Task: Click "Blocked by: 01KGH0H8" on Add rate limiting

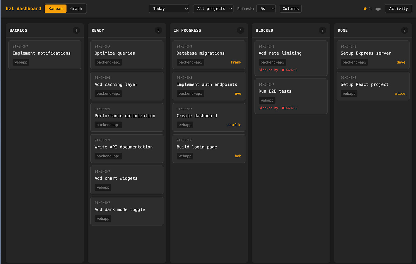Action: pos(278,70)
